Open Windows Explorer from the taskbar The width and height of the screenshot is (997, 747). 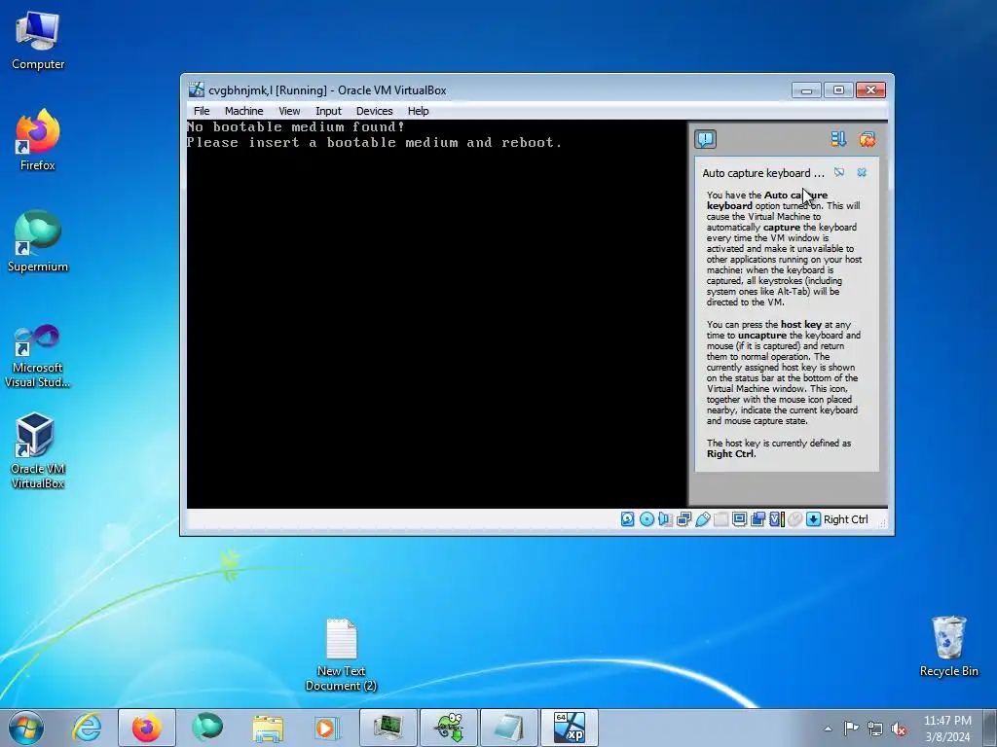(267, 728)
